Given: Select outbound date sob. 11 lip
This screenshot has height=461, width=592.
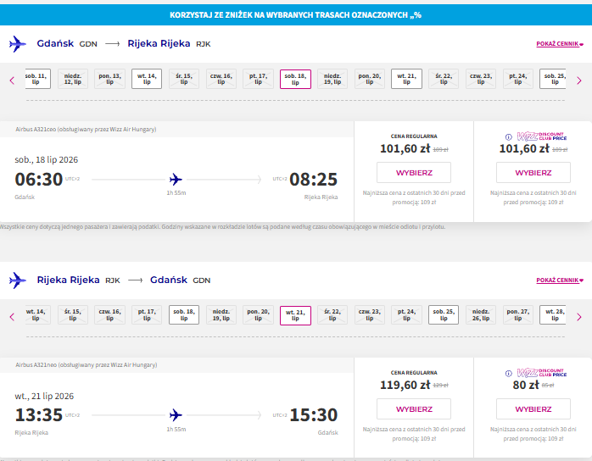Looking at the screenshot, I should click(x=38, y=79).
